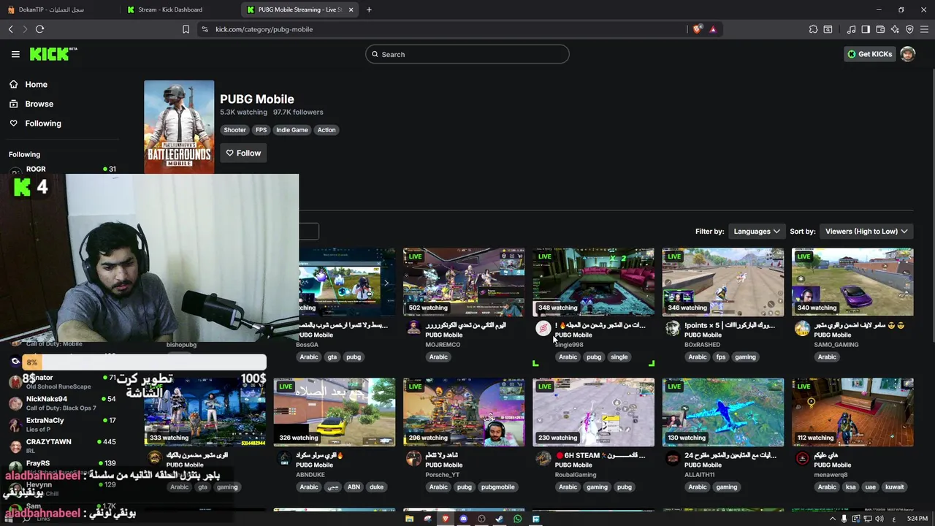Open the Languages filter dropdown
935x526 pixels.
pyautogui.click(x=756, y=231)
